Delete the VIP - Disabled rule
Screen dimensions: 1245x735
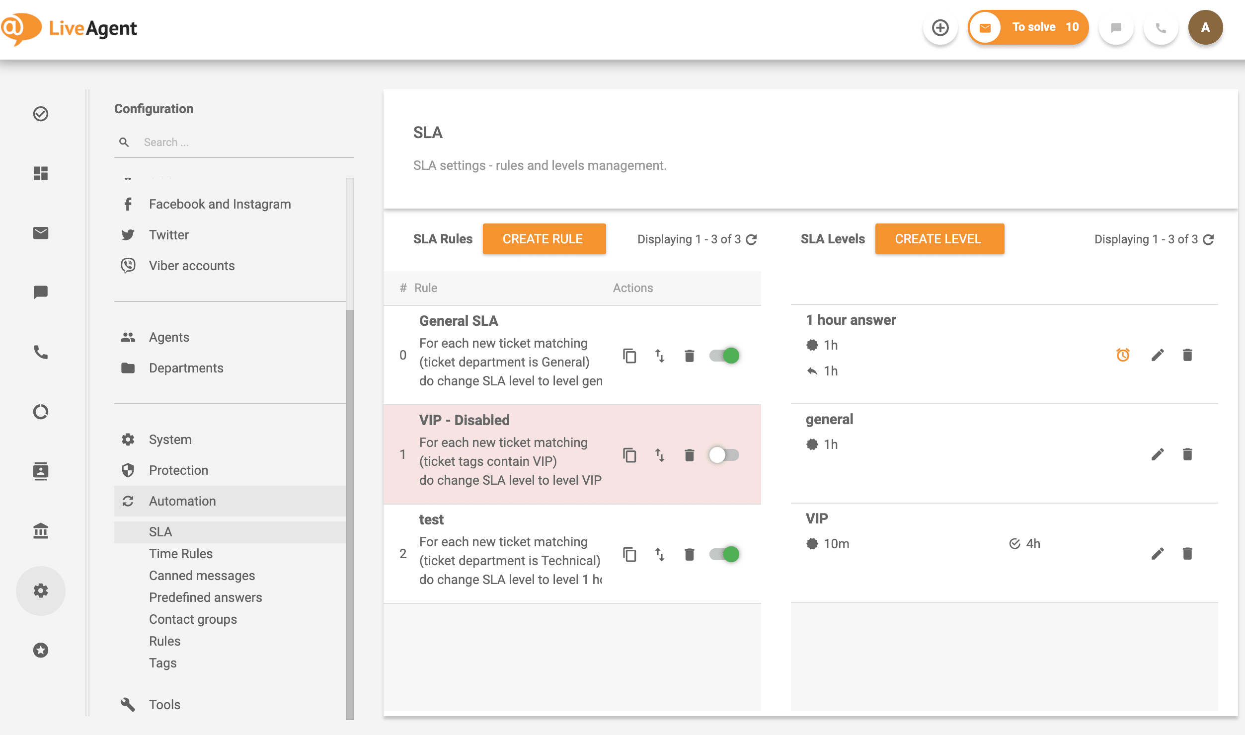(x=689, y=454)
